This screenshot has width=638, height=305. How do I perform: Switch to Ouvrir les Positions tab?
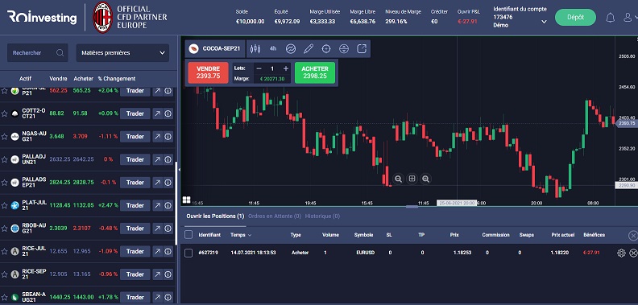215,216
